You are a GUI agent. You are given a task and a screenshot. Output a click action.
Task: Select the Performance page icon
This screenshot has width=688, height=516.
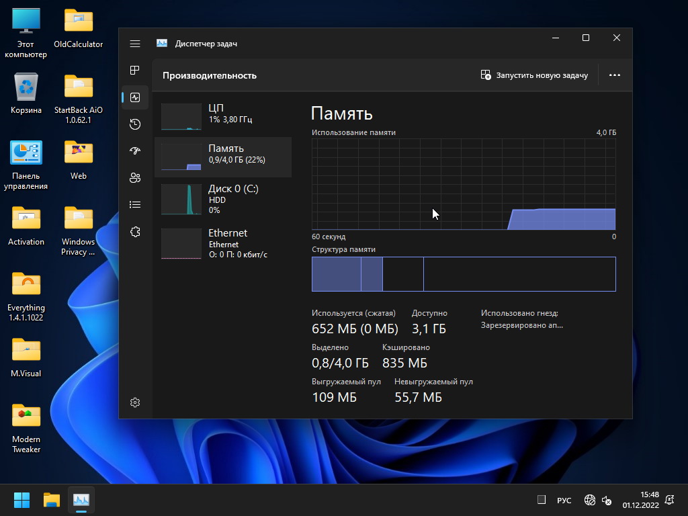[x=135, y=97]
